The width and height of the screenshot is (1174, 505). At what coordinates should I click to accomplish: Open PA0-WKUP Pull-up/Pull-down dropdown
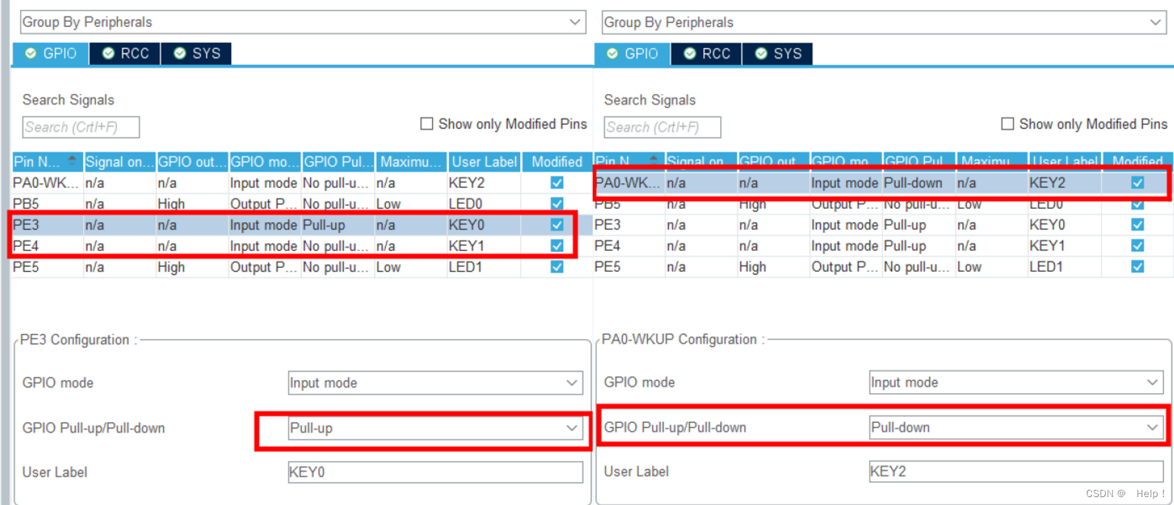pos(1016,428)
